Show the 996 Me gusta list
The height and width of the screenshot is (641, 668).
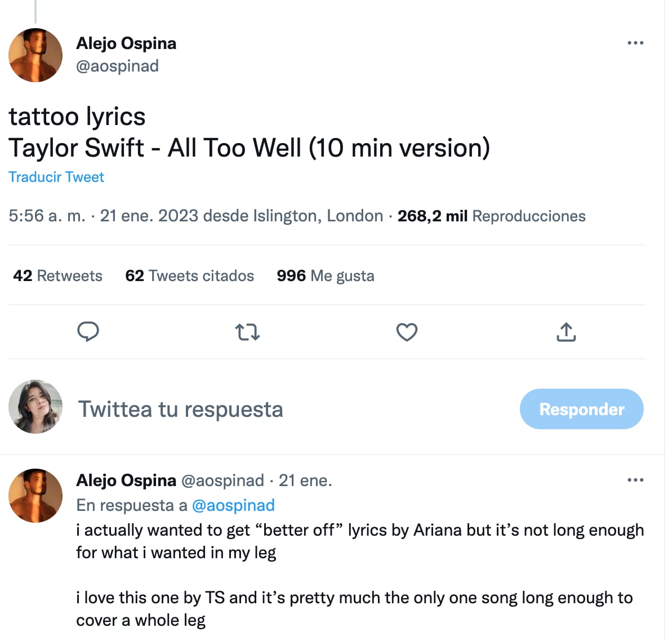tap(325, 275)
